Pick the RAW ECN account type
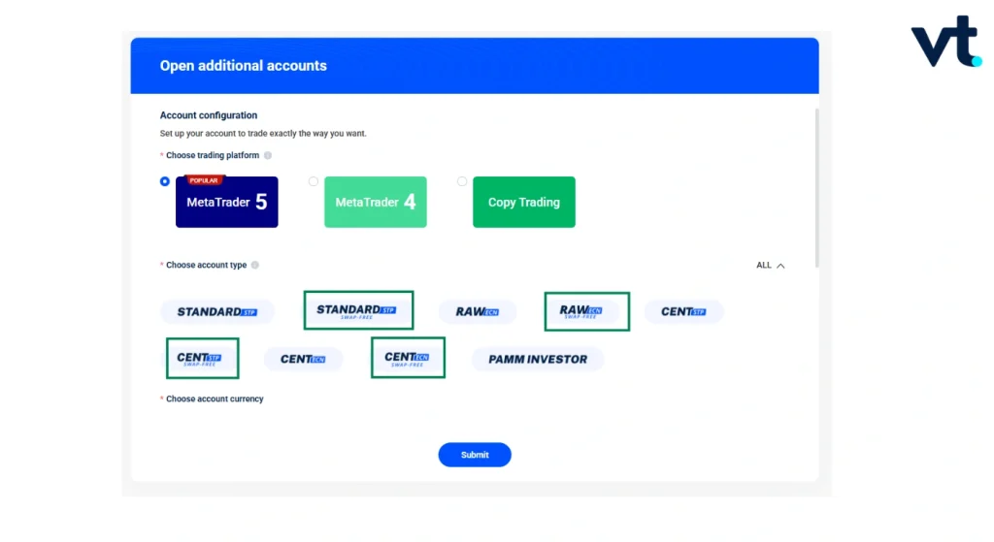994x542 pixels. (478, 311)
